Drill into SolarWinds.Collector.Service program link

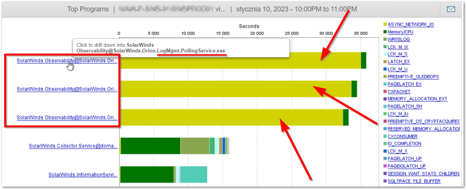point(73,146)
